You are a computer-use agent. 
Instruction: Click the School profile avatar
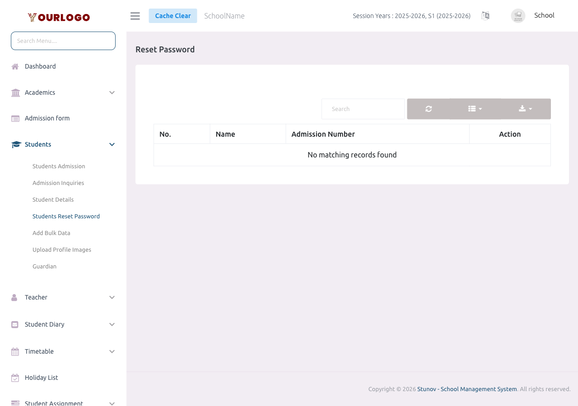click(518, 15)
